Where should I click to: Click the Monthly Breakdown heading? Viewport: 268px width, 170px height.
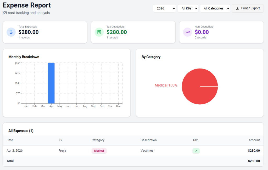coord(24,57)
